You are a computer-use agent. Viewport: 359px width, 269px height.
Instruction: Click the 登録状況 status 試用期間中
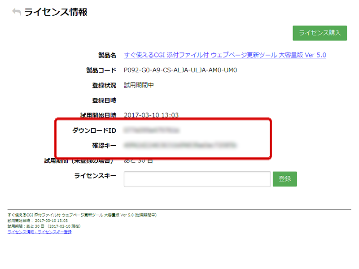[139, 85]
